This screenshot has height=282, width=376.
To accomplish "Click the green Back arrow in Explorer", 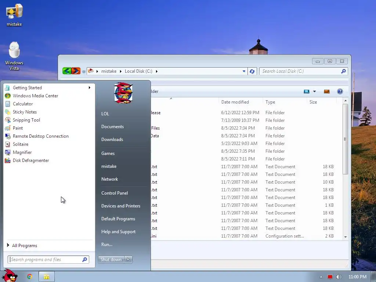I will coord(67,71).
